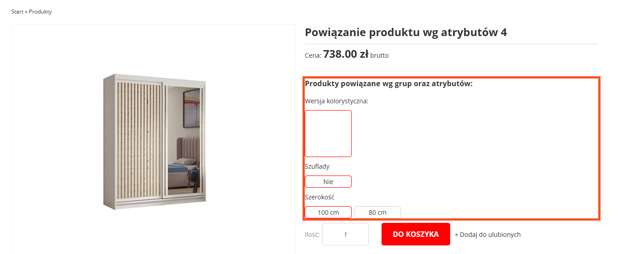The height and width of the screenshot is (254, 624).
Task: Go to Produkty breadcrumb link
Action: pos(40,12)
